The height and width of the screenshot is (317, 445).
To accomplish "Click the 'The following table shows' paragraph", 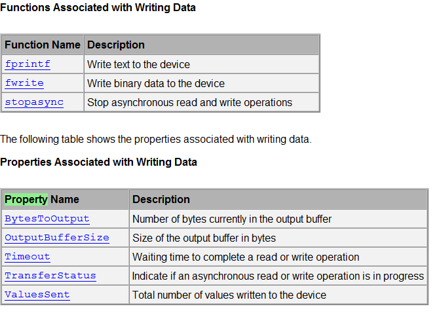I will 155,139.
